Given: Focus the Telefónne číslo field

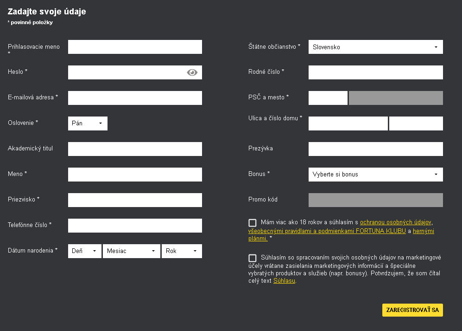Looking at the screenshot, I should pyautogui.click(x=135, y=226).
